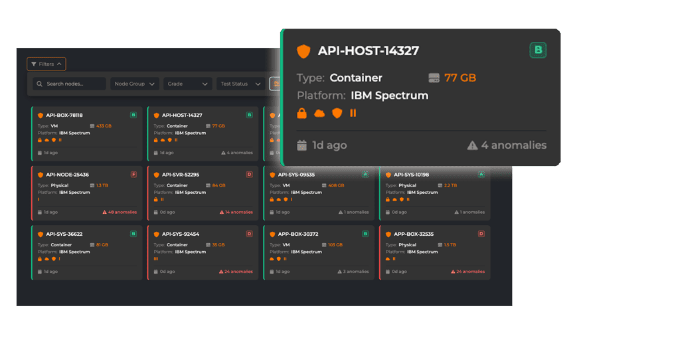Viewport: 680px width, 354px height.
Task: Click the funnel icon on Filters button
Action: [34, 64]
